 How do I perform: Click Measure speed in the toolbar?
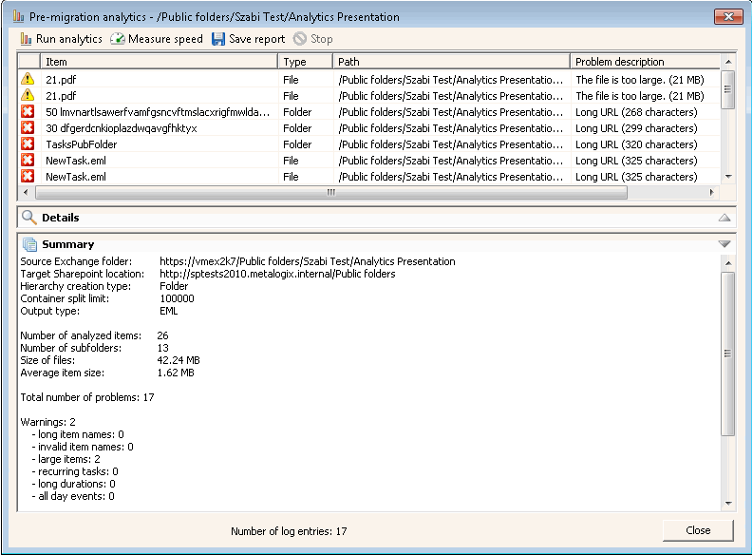pos(165,39)
